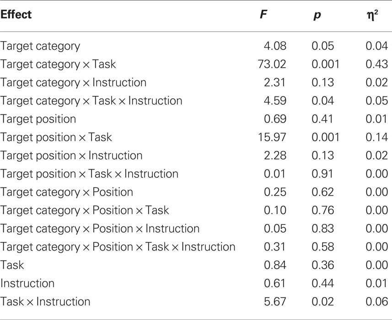This screenshot has width=392, height=320.
Task: Click the p column header
Action: (x=317, y=16)
